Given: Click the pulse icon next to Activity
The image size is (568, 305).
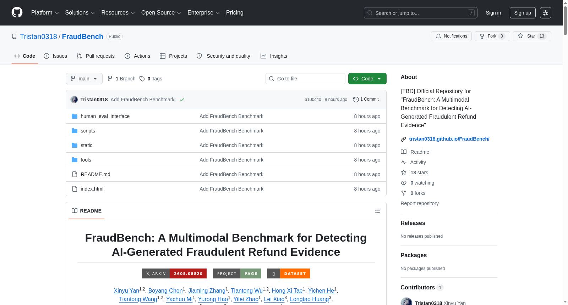Looking at the screenshot, I should [404, 162].
